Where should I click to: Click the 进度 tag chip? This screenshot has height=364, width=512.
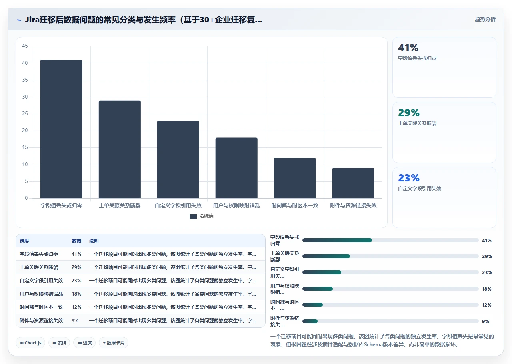pyautogui.click(x=84, y=343)
